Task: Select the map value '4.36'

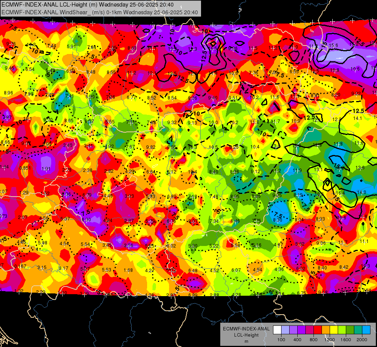Action: 279,269
